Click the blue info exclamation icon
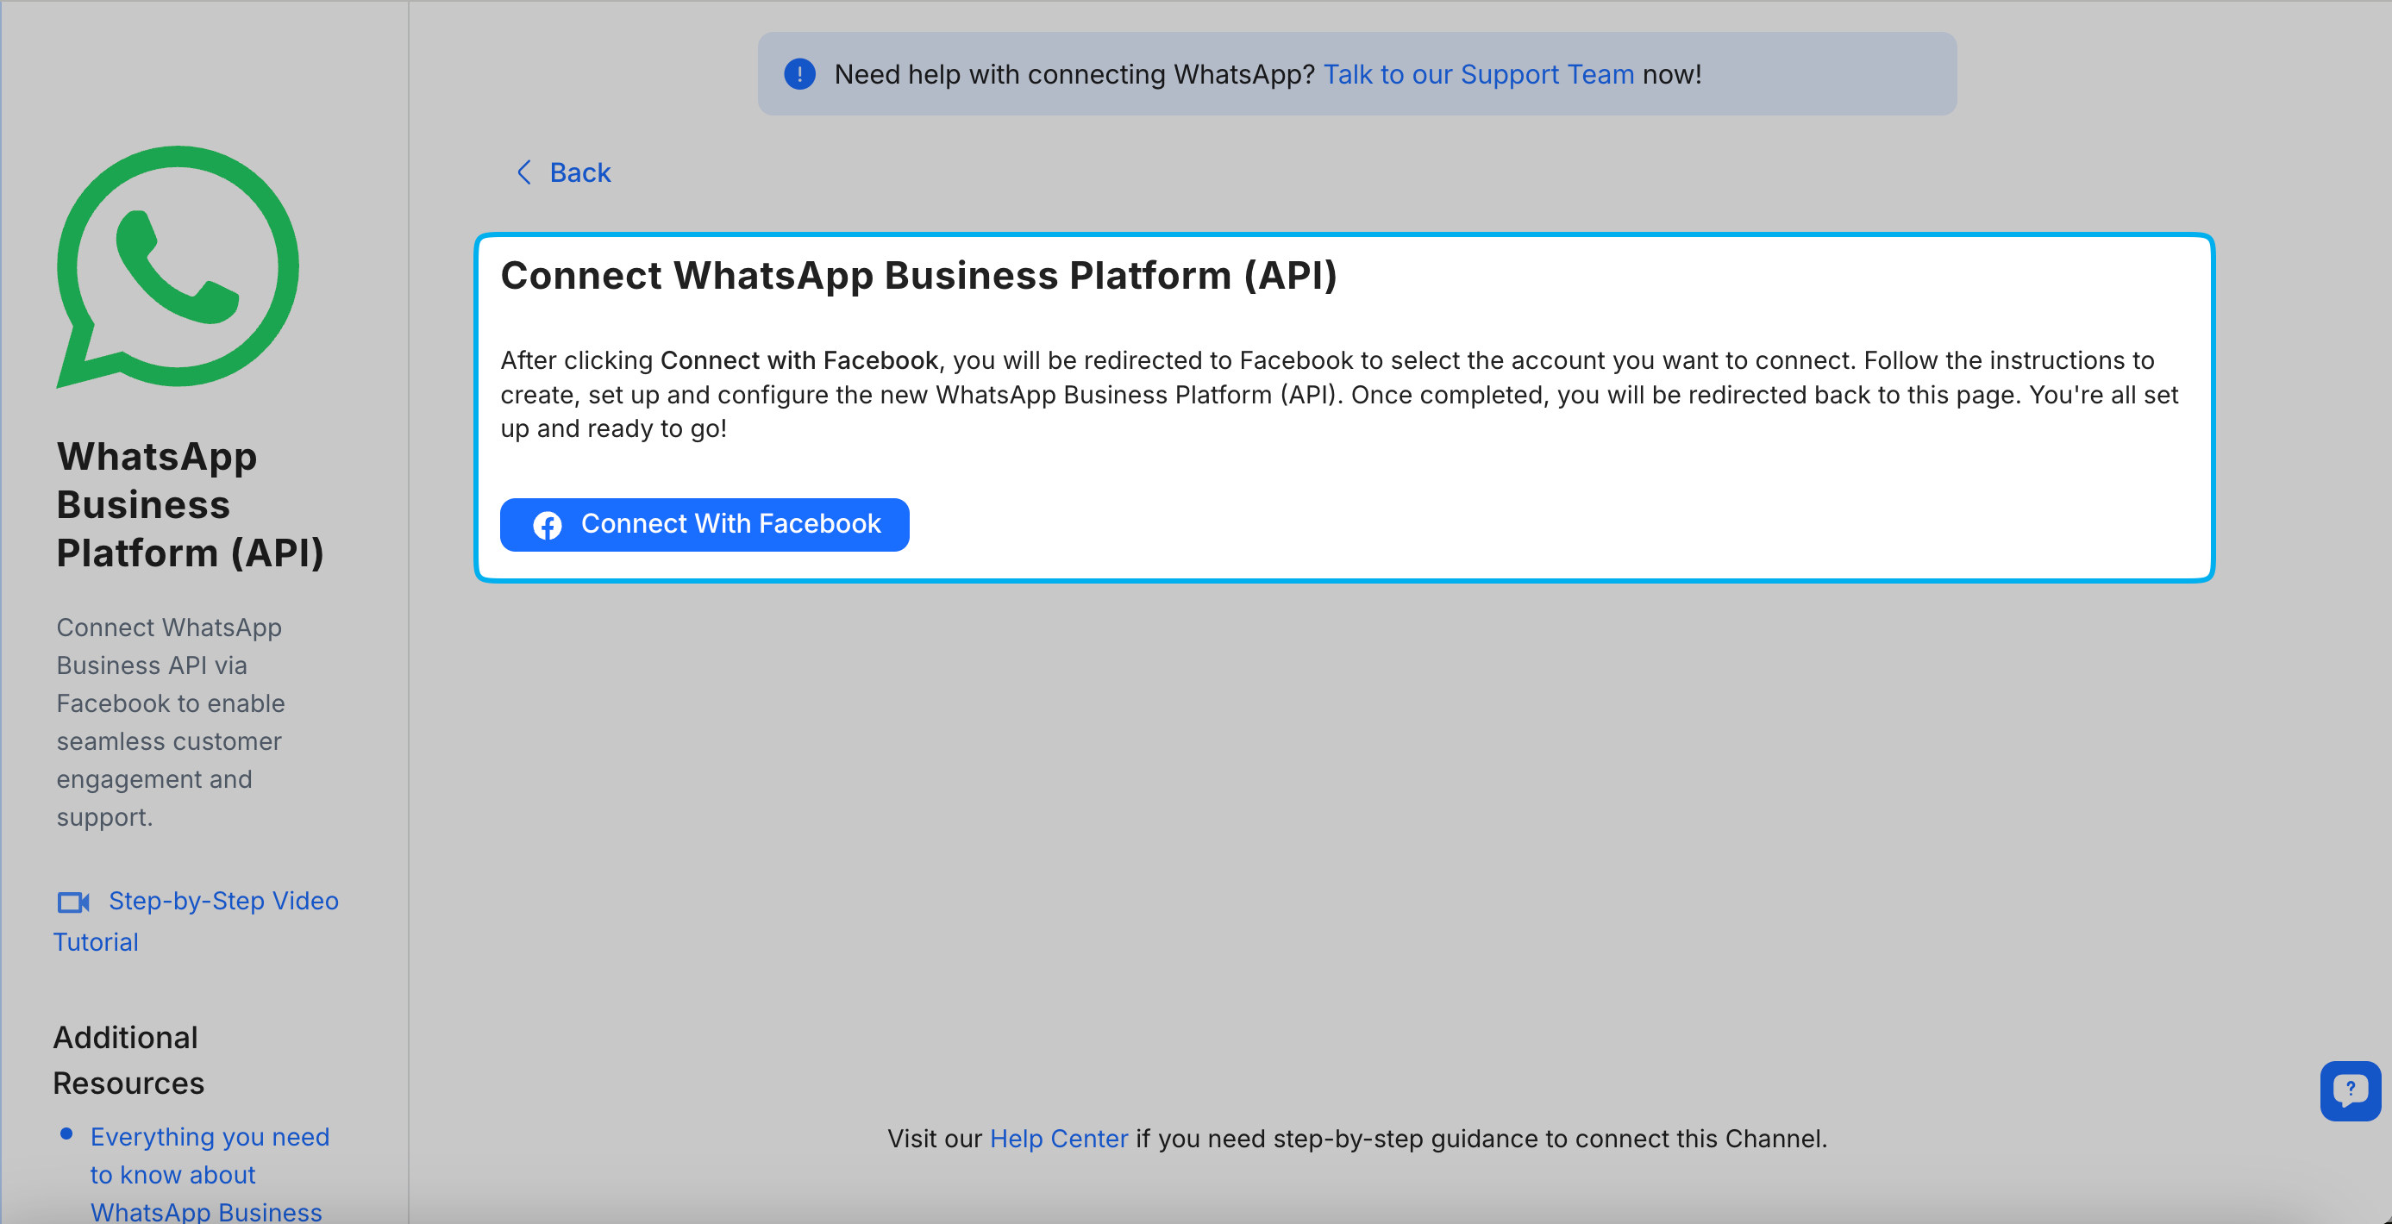Image resolution: width=2392 pixels, height=1224 pixels. 799,74
